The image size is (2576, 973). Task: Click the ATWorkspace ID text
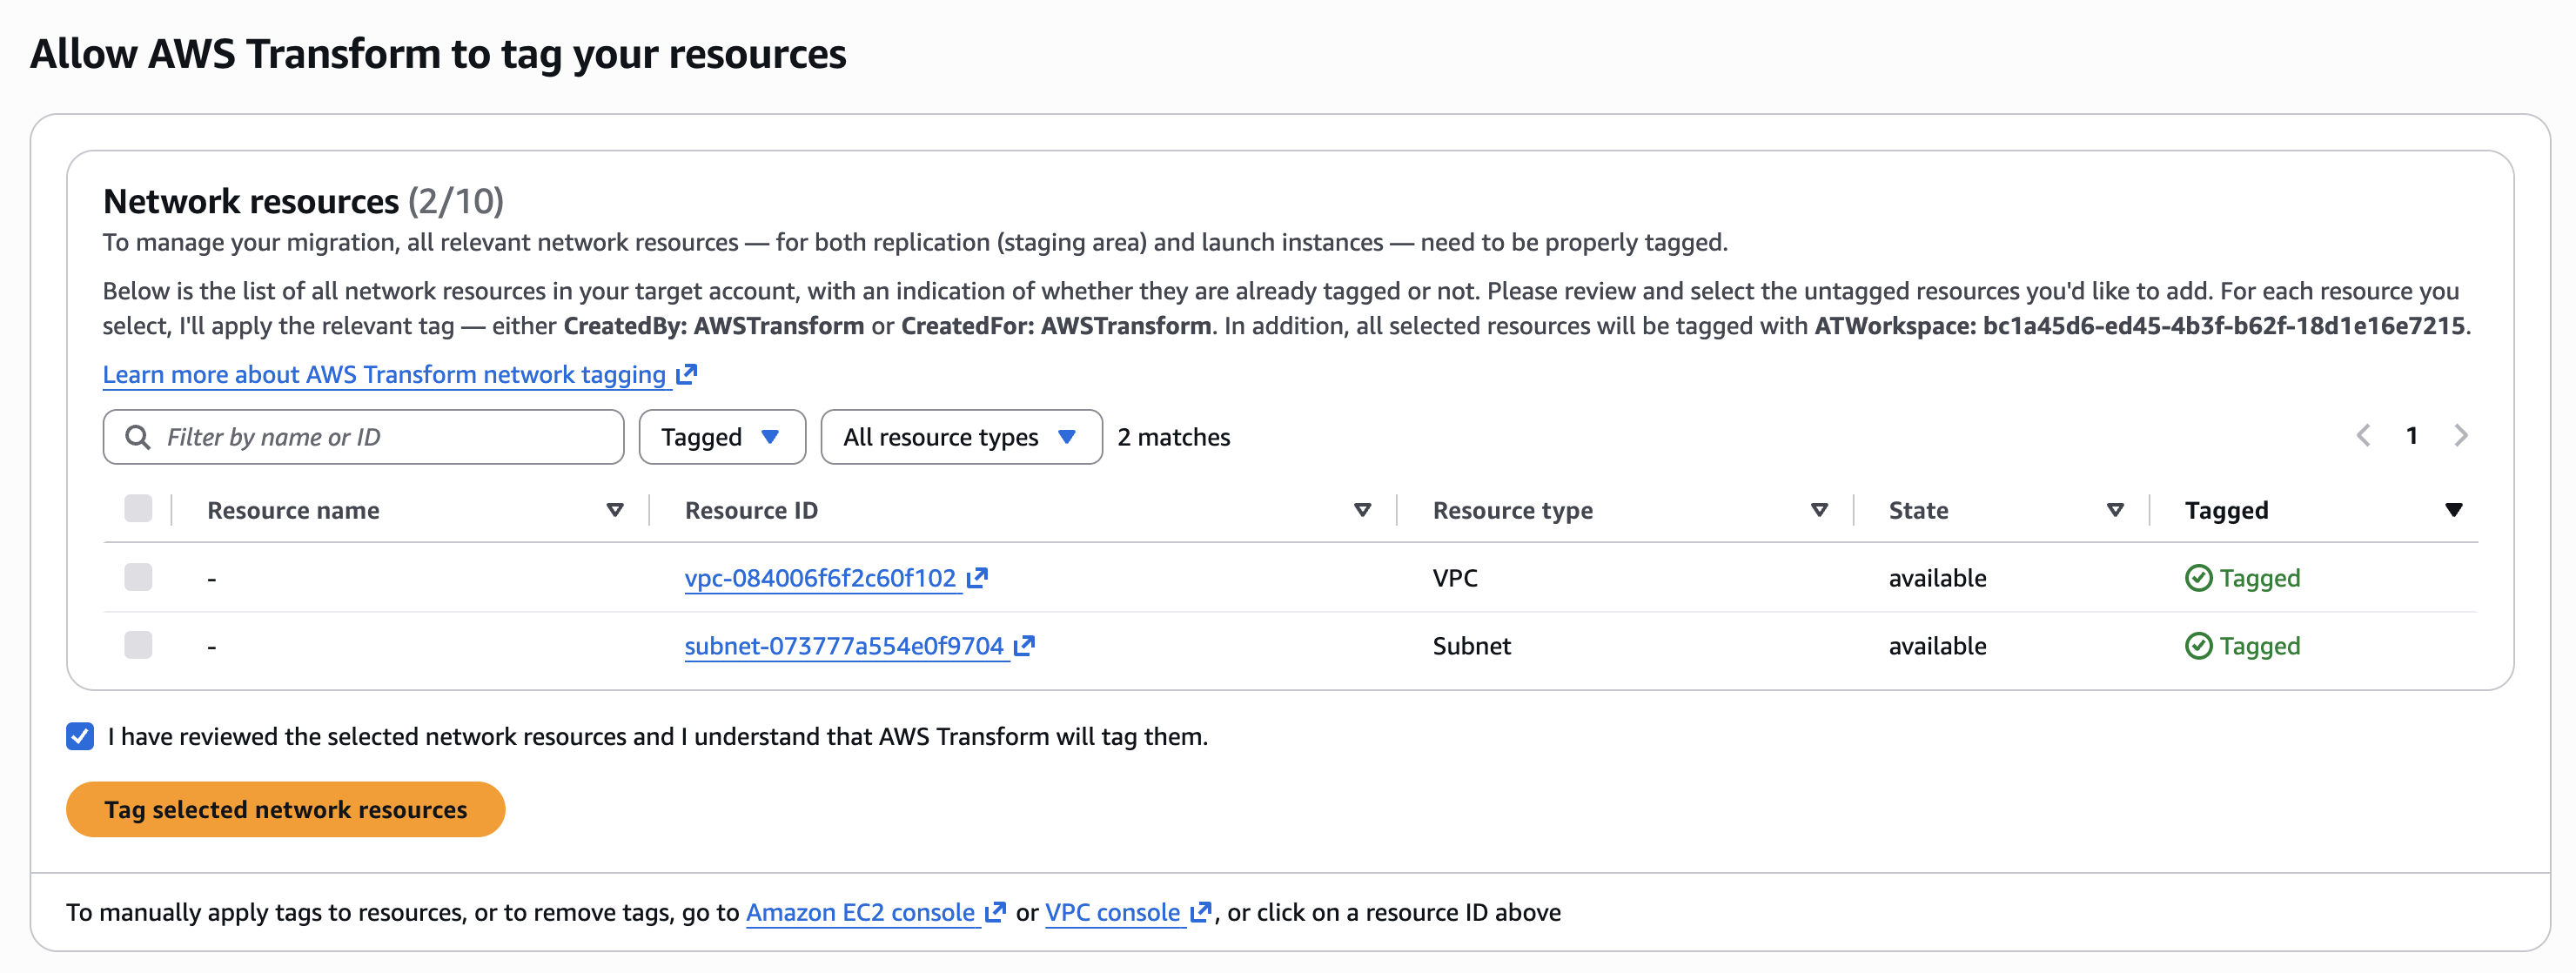click(x=2140, y=326)
